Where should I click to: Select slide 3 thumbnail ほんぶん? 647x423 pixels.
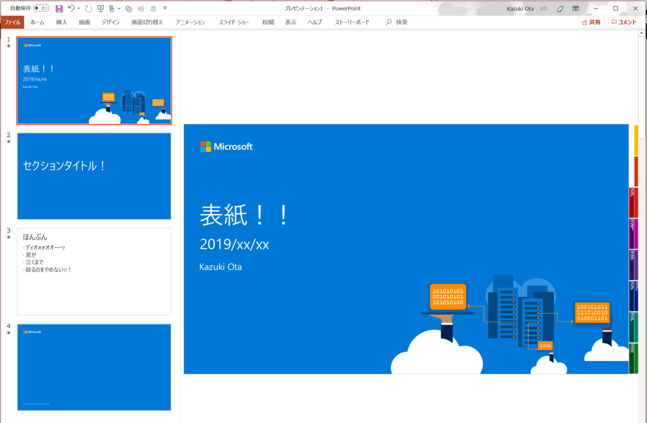(94, 272)
